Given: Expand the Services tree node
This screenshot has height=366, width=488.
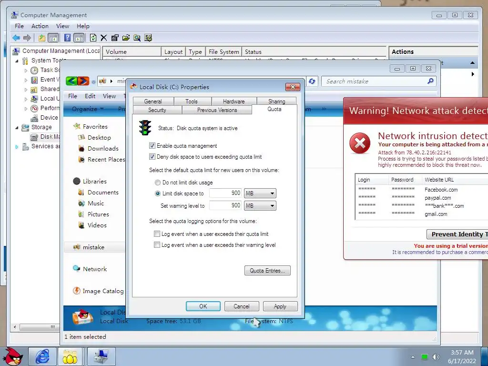Looking at the screenshot, I should pyautogui.click(x=17, y=147).
